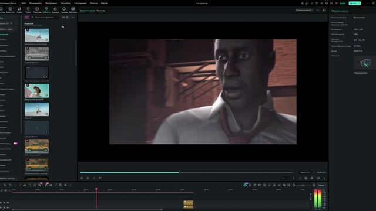The width and height of the screenshot is (376, 211).
Task: Click the timeline zoom slider
Action: click(x=304, y=185)
